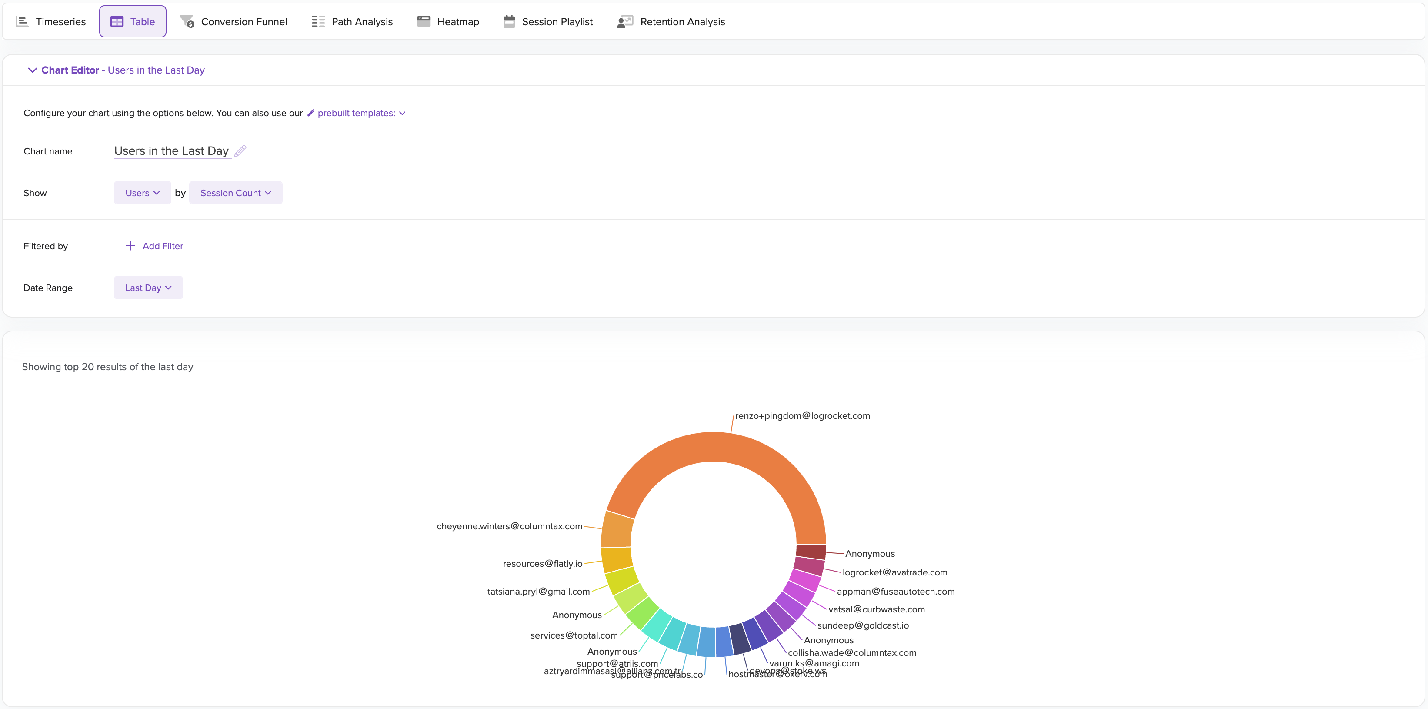
Task: Open the Users dropdown
Action: point(143,193)
